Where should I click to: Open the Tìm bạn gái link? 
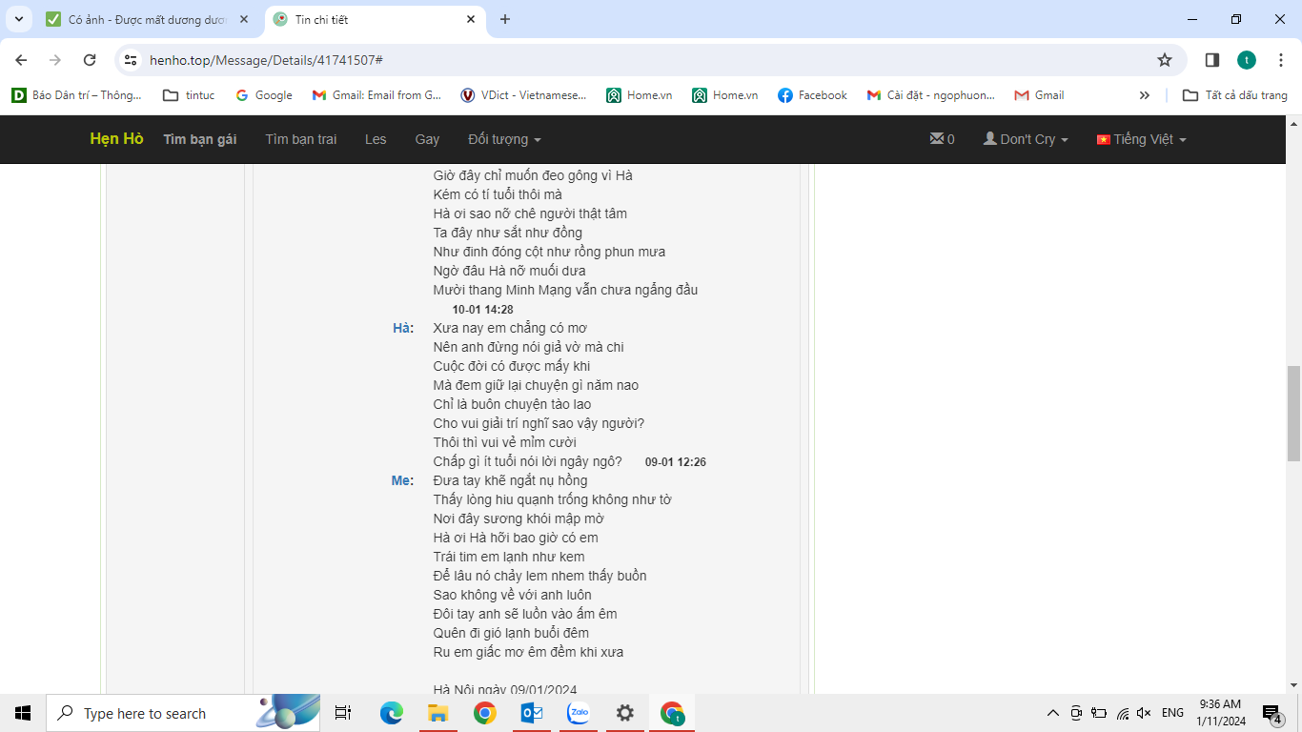(x=199, y=139)
